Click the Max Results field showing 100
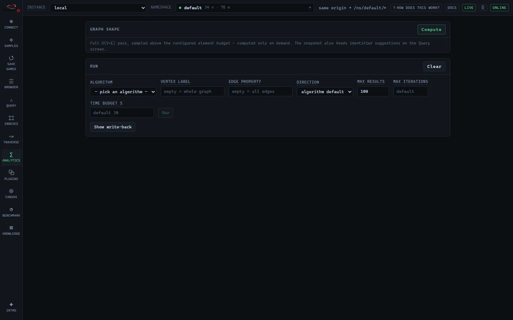 [373, 91]
